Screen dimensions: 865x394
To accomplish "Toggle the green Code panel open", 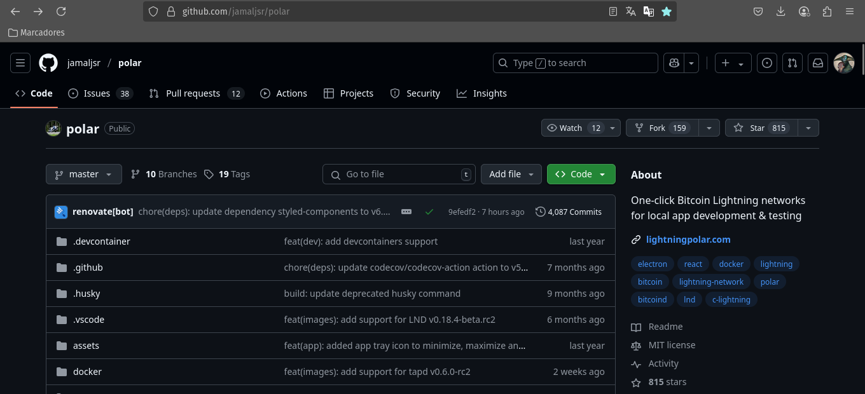I will 574,173.
